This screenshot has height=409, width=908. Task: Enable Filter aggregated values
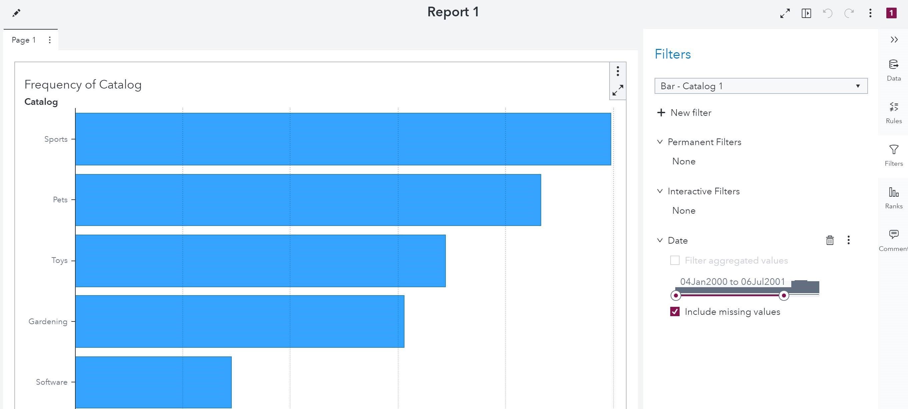[675, 260]
